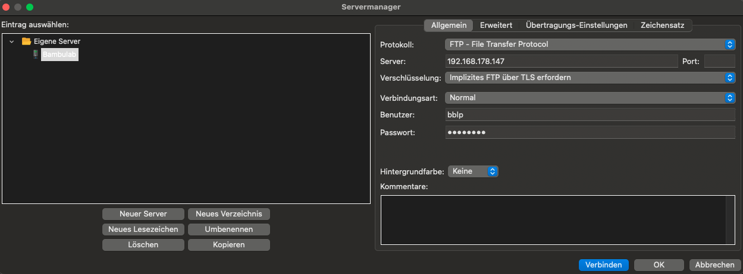Screen dimensions: 743x274
Task: Focus the Kommentare text area
Action: click(x=553, y=219)
